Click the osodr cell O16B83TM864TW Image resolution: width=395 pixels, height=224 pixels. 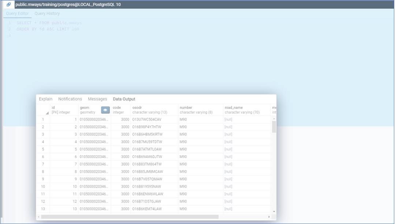(x=154, y=164)
